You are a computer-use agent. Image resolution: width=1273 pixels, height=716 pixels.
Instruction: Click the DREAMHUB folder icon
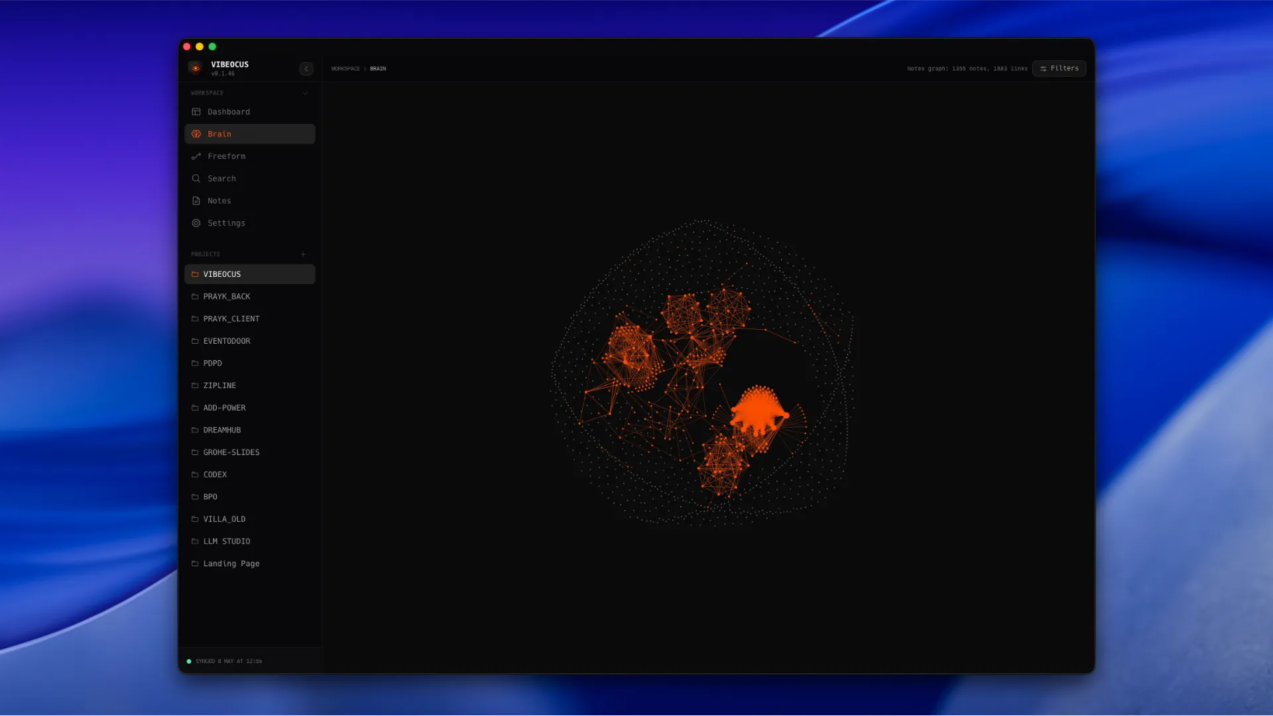click(195, 430)
